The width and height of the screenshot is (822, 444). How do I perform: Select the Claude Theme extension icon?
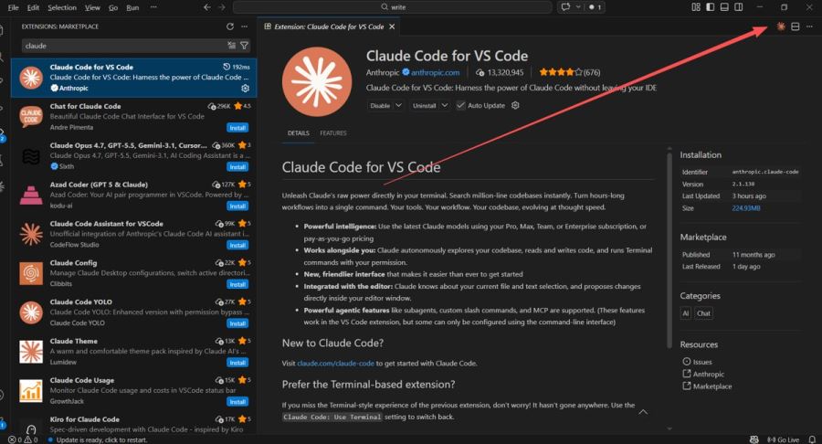(x=31, y=352)
